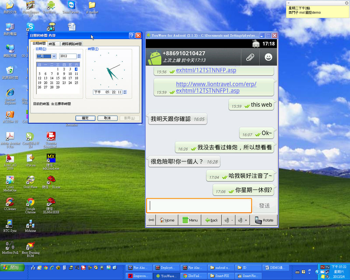
Task: Launch Google Chrome desktop icon
Action: (x=30, y=206)
